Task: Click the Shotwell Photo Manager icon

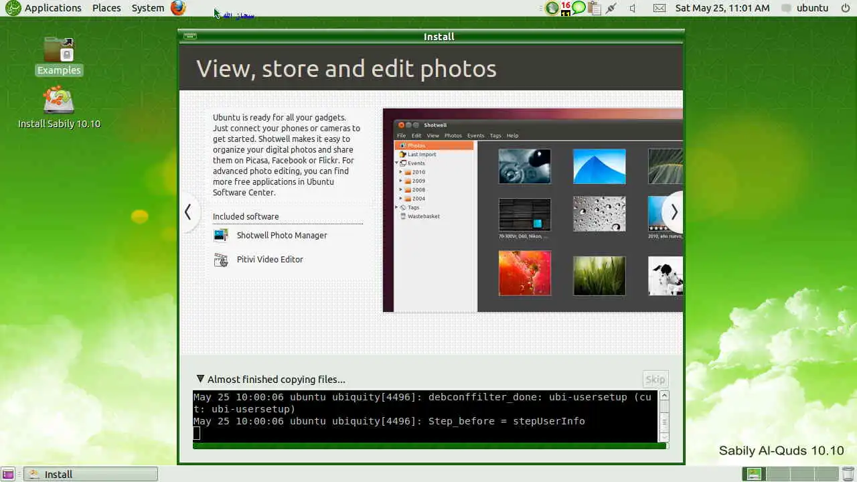Action: (221, 235)
